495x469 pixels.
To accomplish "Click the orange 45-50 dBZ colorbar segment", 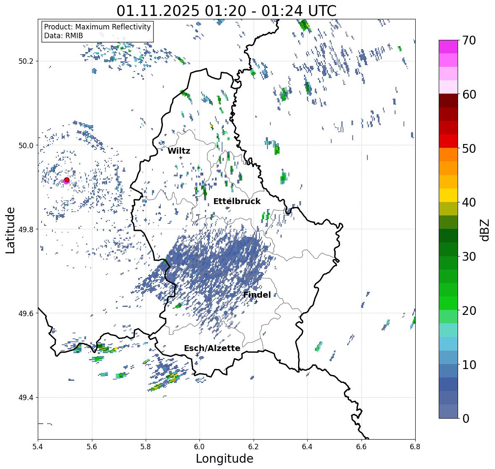I will [x=448, y=162].
